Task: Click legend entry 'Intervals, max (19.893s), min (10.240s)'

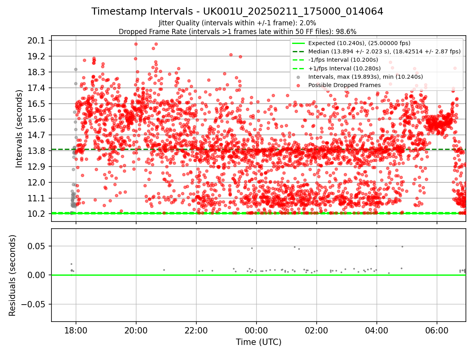Action: tap(365, 77)
